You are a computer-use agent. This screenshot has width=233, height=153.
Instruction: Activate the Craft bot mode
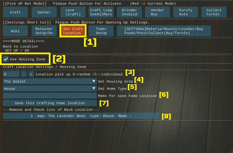coord(15,12)
